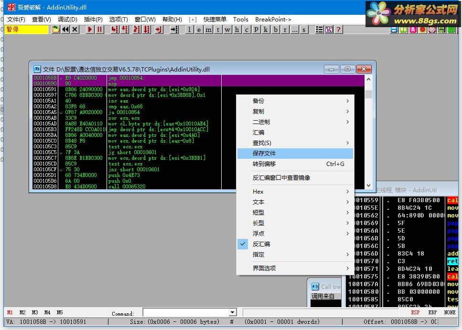The width and height of the screenshot is (462, 330).
Task: Click the red question mark Help icon
Action: pos(339,30)
